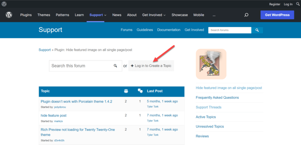
Task: Click Tyler Tork in the Porcelain theme row
Action: point(153,106)
